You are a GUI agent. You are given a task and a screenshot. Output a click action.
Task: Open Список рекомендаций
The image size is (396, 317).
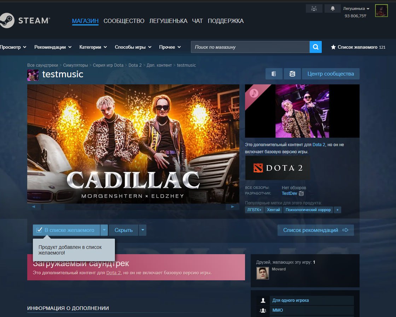pos(315,230)
